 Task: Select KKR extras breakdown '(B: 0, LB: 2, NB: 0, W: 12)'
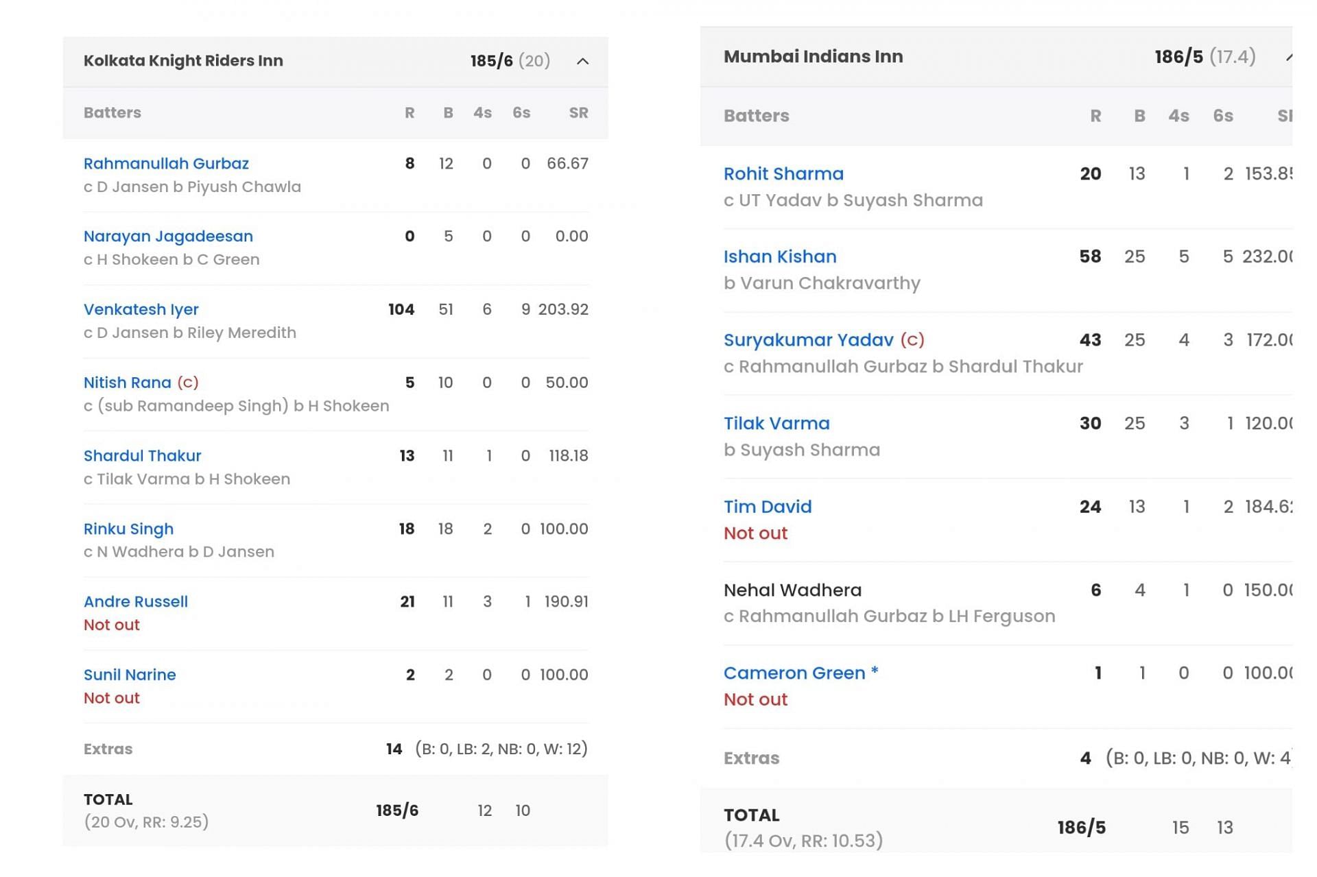501,749
